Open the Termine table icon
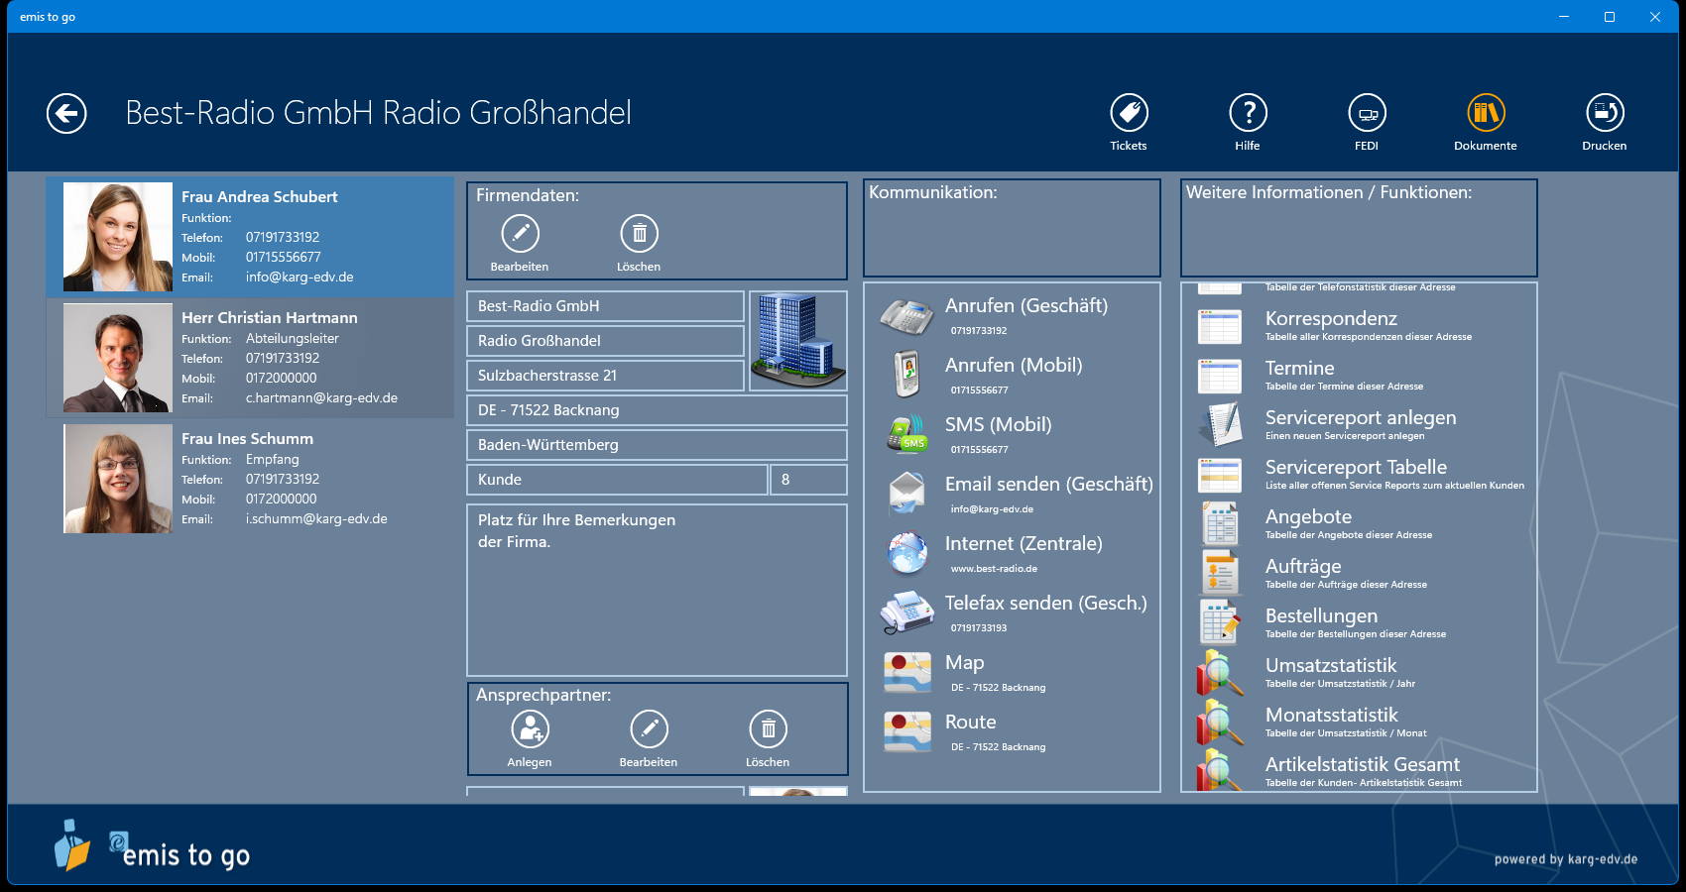This screenshot has height=892, width=1686. click(x=1220, y=376)
